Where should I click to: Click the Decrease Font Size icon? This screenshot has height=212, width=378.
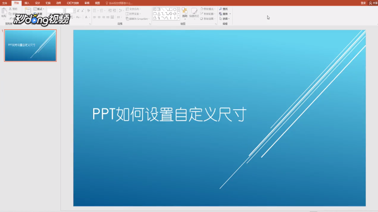tap(83, 11)
